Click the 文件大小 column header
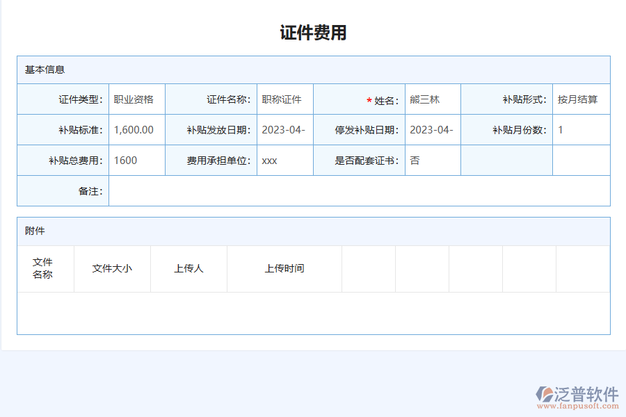 [112, 268]
